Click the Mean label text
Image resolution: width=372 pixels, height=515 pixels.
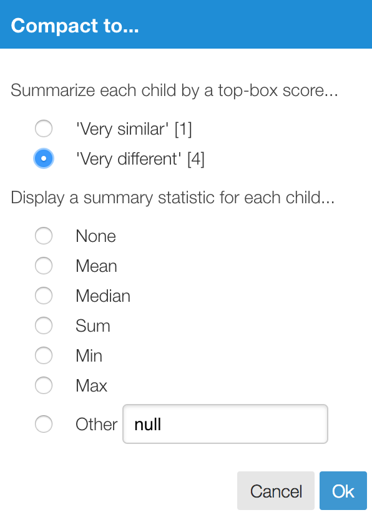[96, 266]
